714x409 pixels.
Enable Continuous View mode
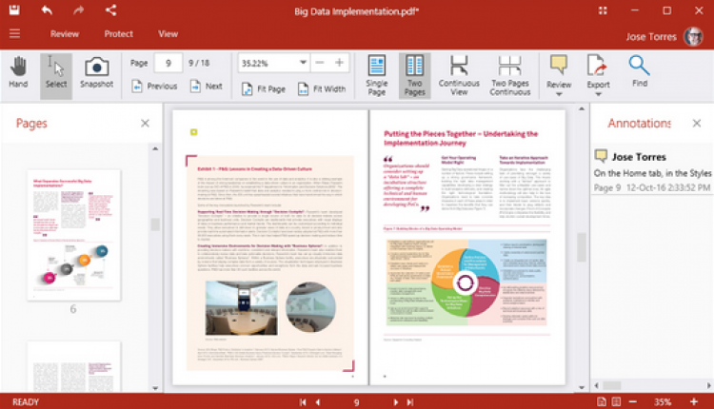point(459,75)
